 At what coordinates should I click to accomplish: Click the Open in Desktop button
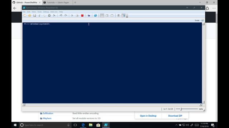(148, 116)
